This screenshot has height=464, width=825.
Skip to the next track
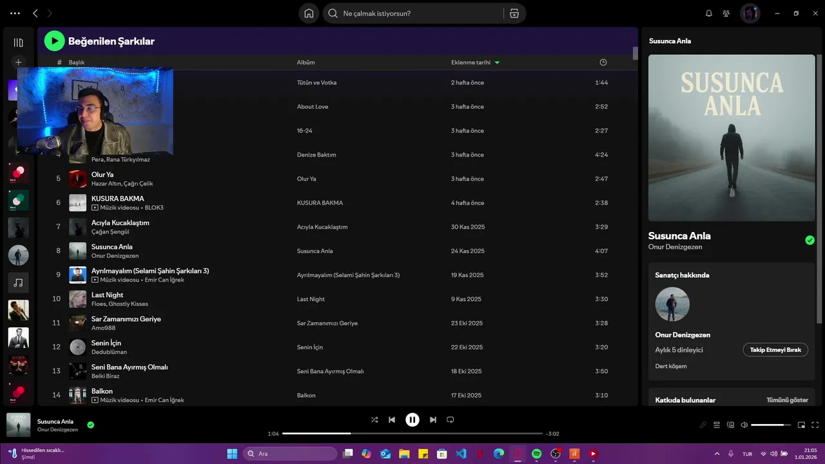(433, 420)
